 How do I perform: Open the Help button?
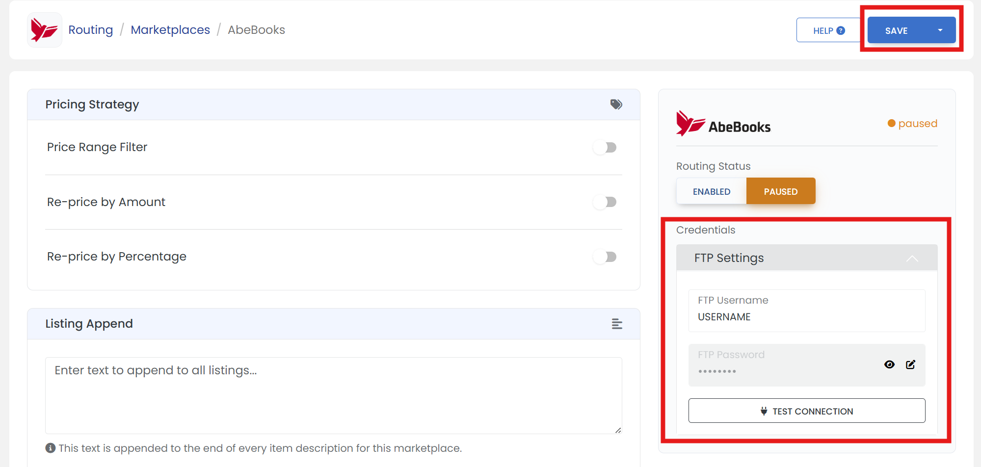(829, 30)
